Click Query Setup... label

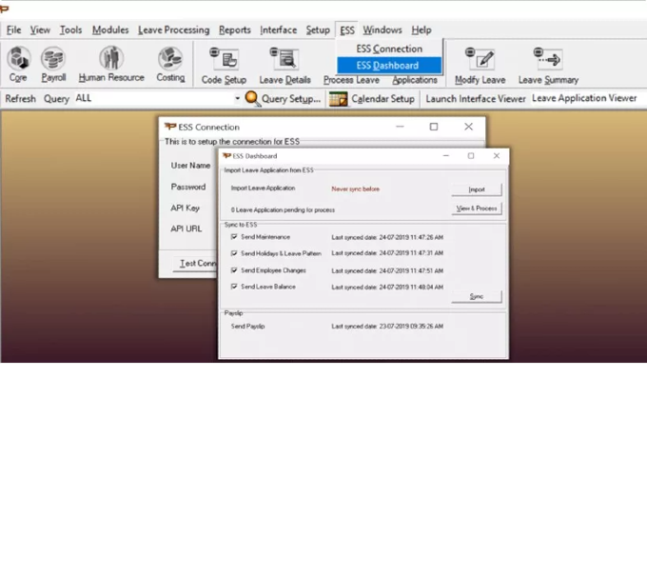click(x=291, y=99)
